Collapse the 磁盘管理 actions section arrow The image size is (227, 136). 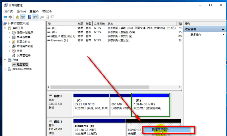click(223, 29)
